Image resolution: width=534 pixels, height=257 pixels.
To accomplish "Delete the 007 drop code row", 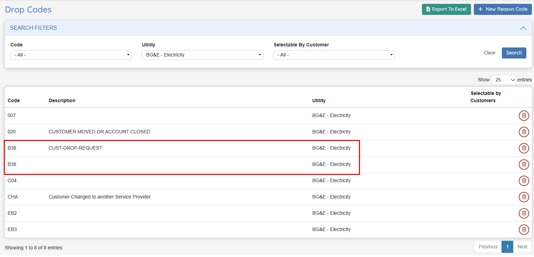I will coord(524,116).
